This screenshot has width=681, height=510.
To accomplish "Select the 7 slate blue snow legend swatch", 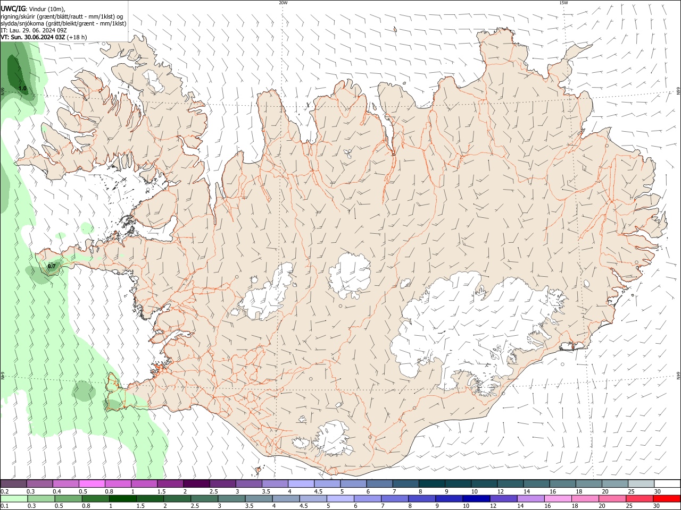I will coord(406,484).
